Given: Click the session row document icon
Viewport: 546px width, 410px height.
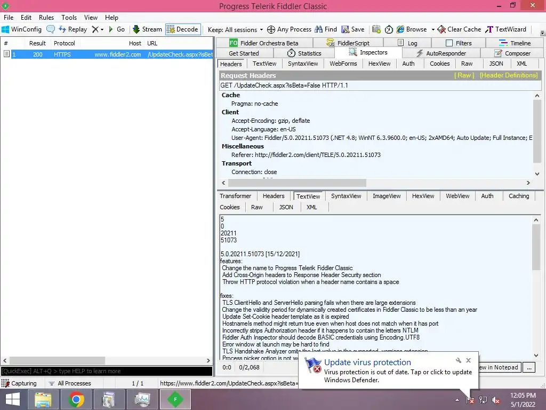Looking at the screenshot, I should coord(6,54).
